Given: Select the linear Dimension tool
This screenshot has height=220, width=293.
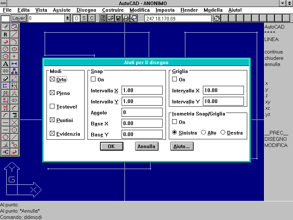Looking at the screenshot, I should coord(14,64).
